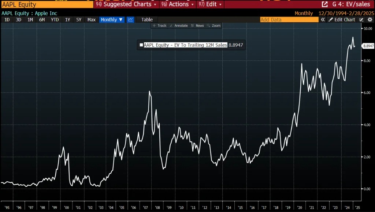Enable the Track crosshair tool
Screen dimensions: 375x212
pyautogui.click(x=159, y=26)
